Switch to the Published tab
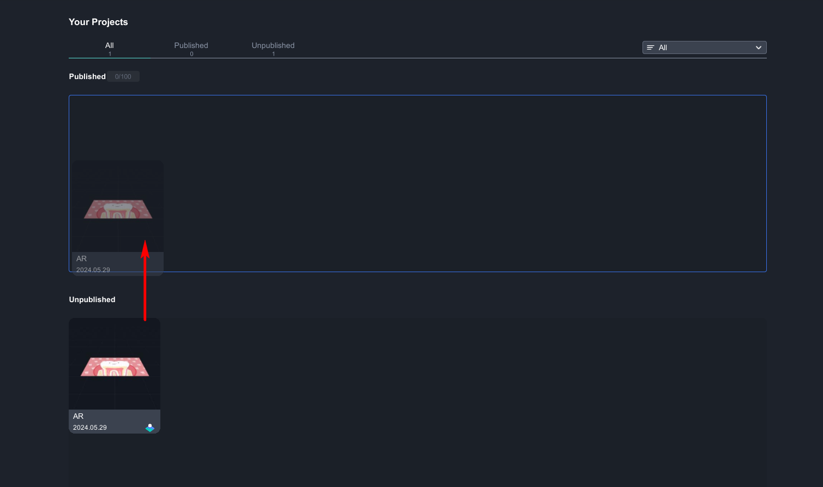Viewport: 823px width, 487px height. pyautogui.click(x=191, y=48)
